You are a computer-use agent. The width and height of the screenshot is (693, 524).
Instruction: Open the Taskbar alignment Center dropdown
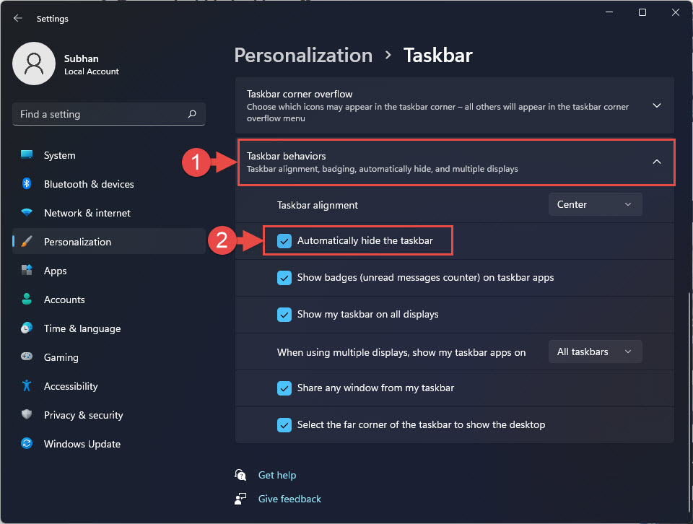coord(595,204)
